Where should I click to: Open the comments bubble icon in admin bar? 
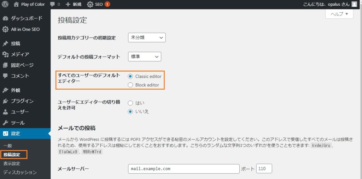(52, 4)
